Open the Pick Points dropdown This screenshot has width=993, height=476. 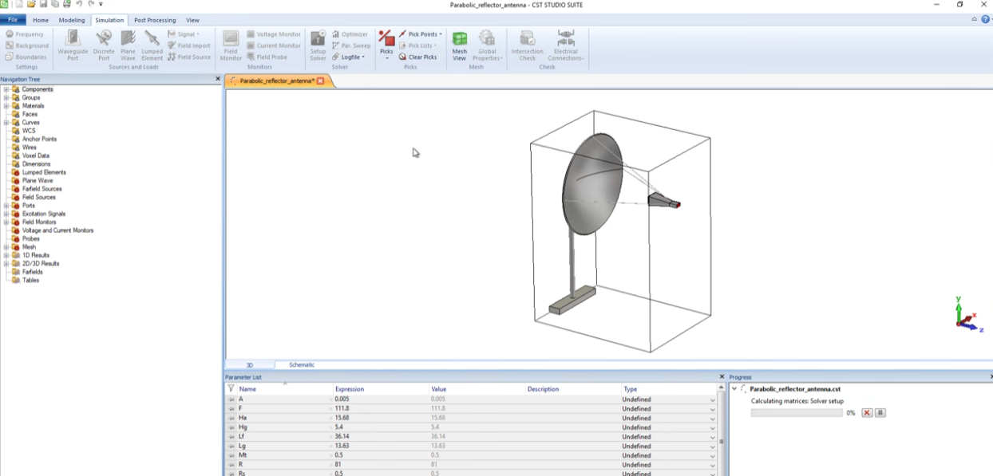point(420,34)
